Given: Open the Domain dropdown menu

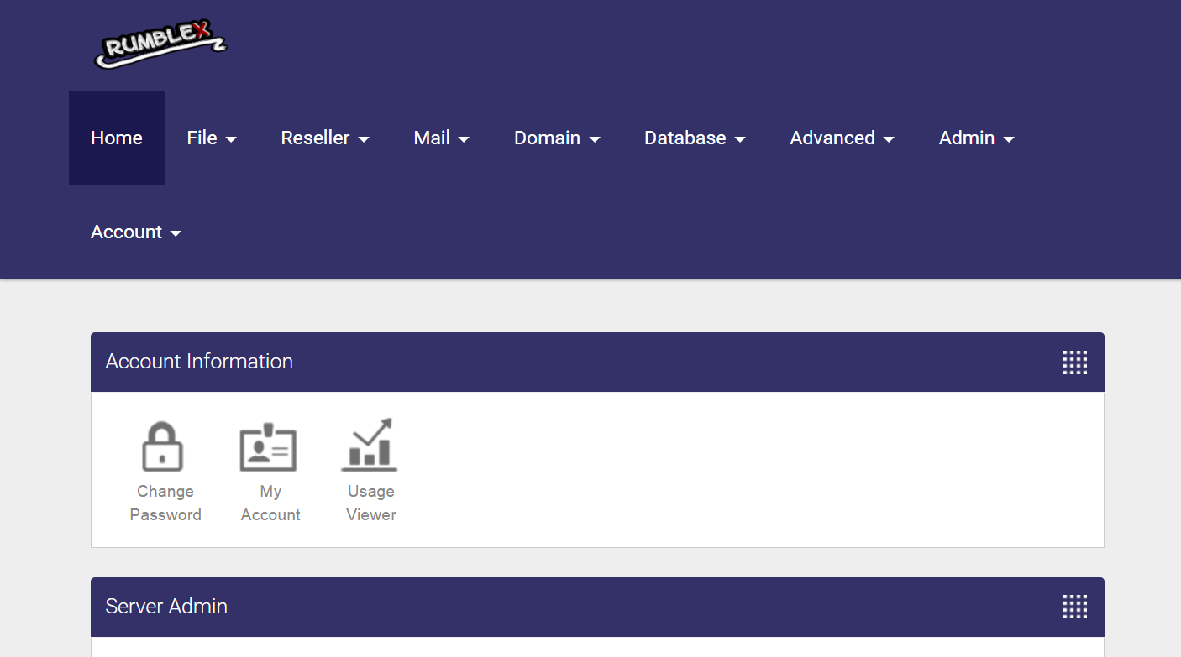Looking at the screenshot, I should tap(557, 138).
